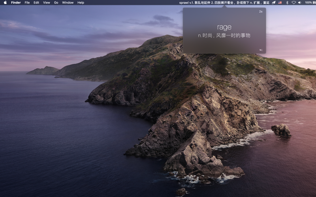Click the Chinese definition under 'rage'
Image resolution: width=316 pixels, height=197 pixels.
tap(224, 35)
